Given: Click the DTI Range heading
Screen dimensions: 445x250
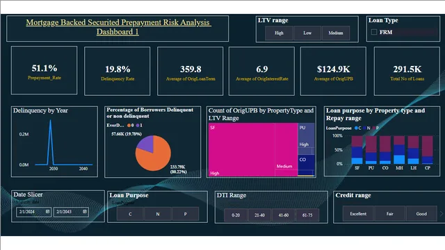Looking at the screenshot, I should tap(232, 195).
